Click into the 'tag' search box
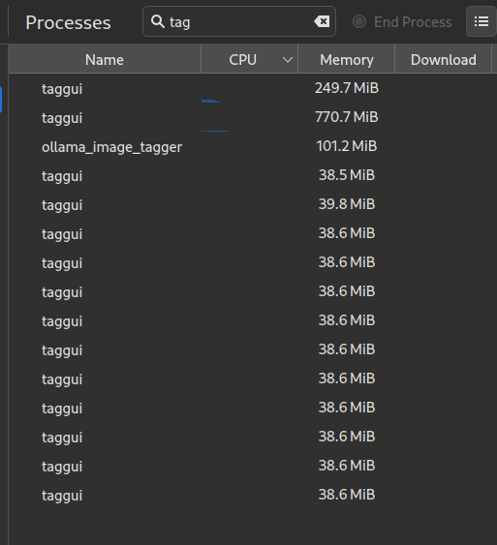This screenshot has height=545, width=497. point(239,21)
